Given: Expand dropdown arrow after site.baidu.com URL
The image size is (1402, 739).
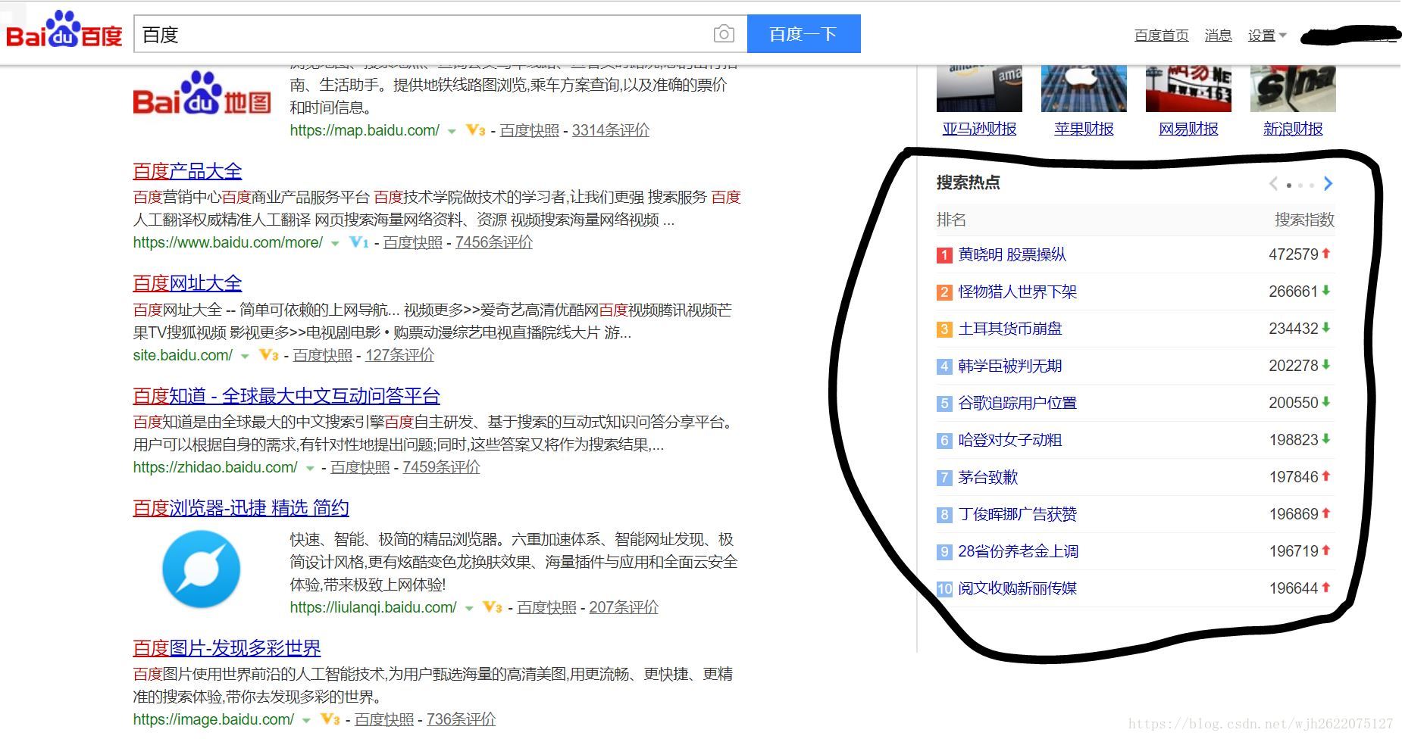Looking at the screenshot, I should 245,357.
